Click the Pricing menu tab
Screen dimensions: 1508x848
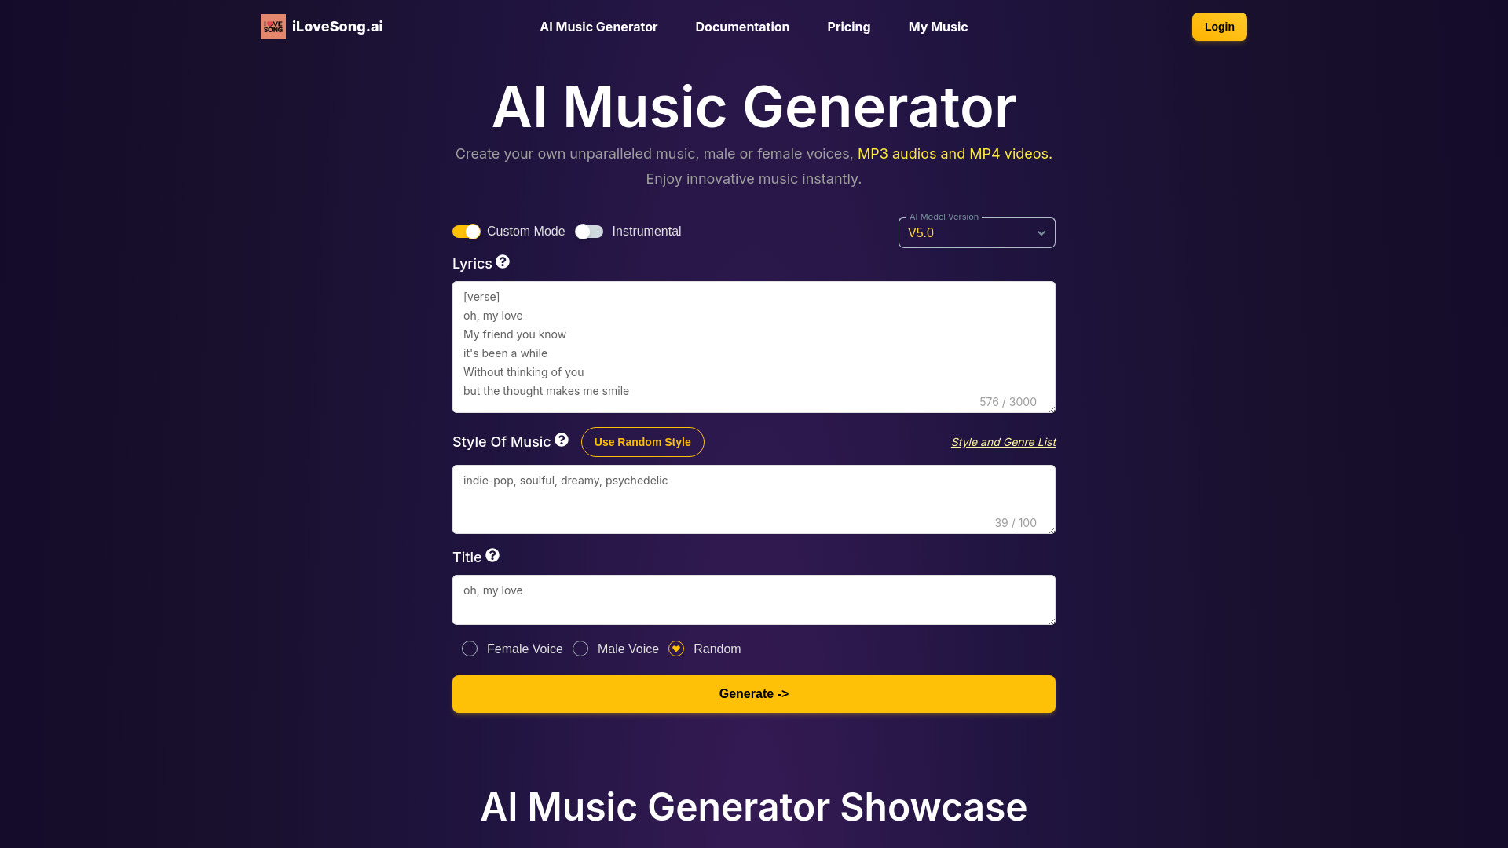coord(848,27)
